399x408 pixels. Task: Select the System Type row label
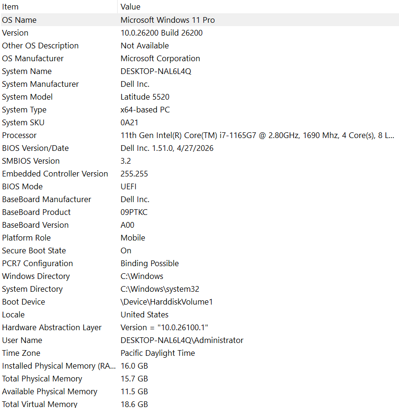coord(24,110)
